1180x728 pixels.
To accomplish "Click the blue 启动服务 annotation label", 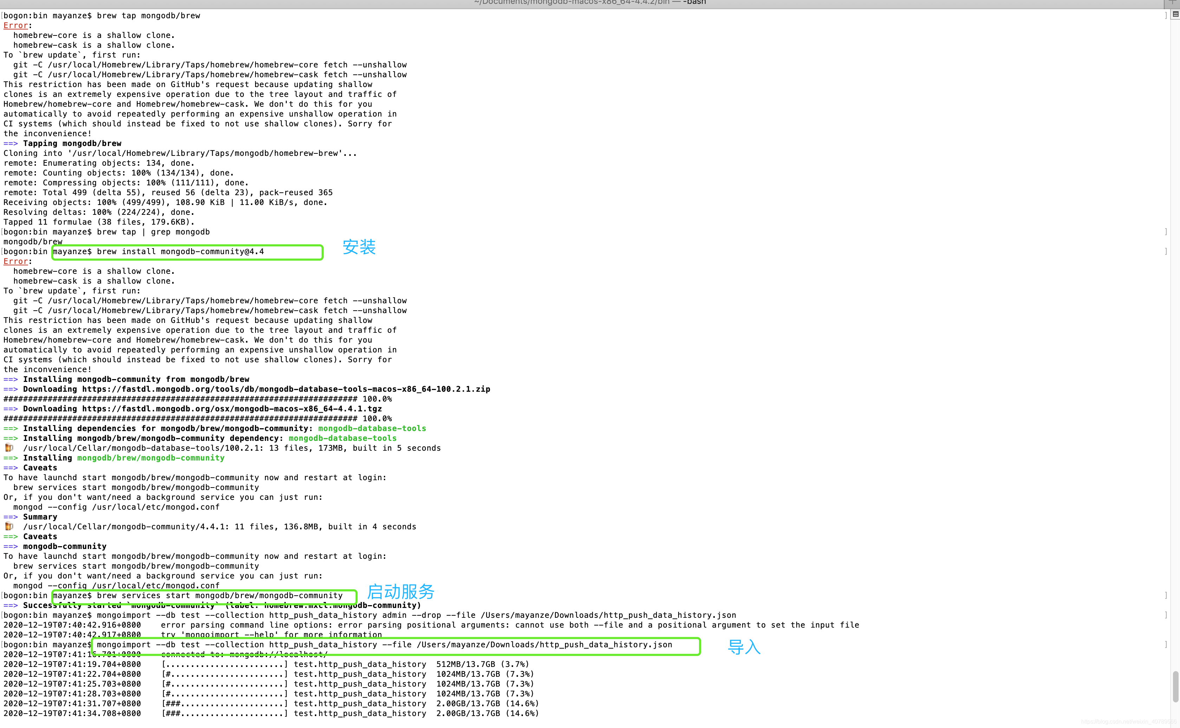I will pyautogui.click(x=401, y=591).
